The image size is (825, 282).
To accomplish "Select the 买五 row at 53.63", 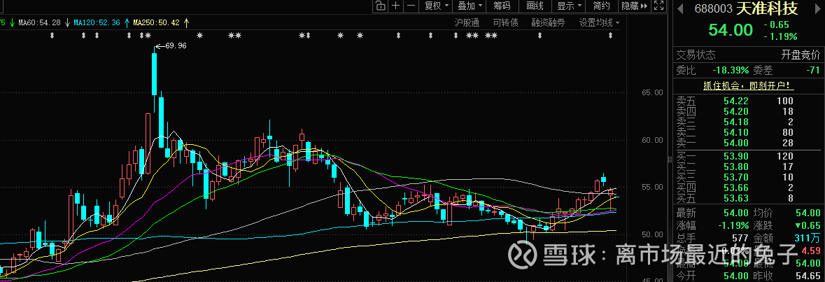I will click(749, 198).
